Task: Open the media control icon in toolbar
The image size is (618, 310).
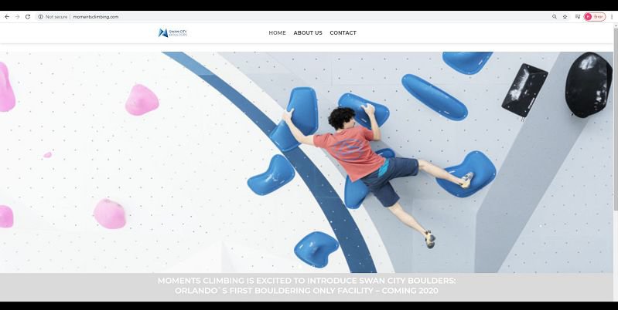Action: click(578, 17)
